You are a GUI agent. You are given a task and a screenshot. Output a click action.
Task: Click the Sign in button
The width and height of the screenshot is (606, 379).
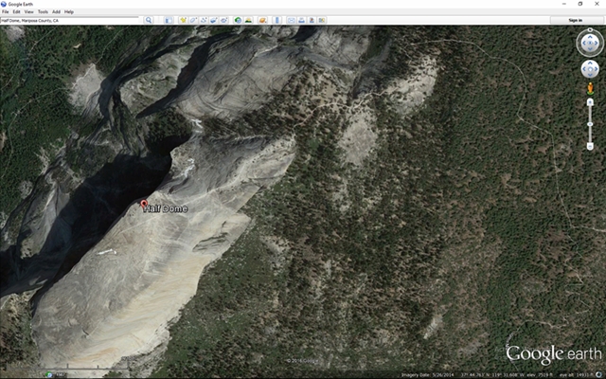575,20
